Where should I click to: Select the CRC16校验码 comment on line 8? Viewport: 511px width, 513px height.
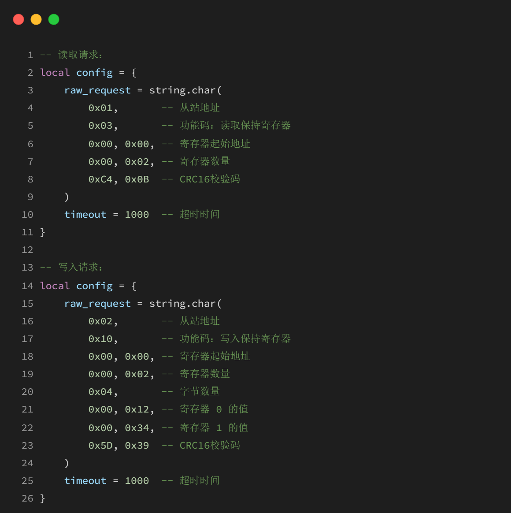point(210,179)
